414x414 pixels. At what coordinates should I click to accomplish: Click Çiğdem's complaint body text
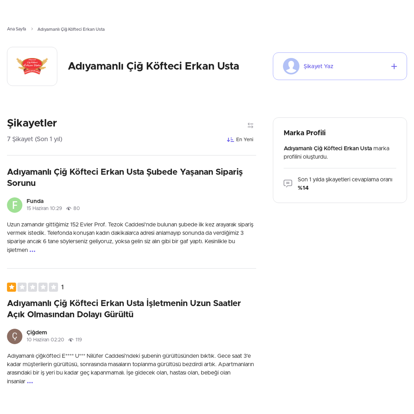130,369
